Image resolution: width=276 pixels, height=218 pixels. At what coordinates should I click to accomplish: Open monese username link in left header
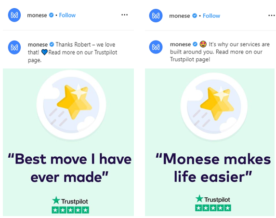(x=37, y=15)
